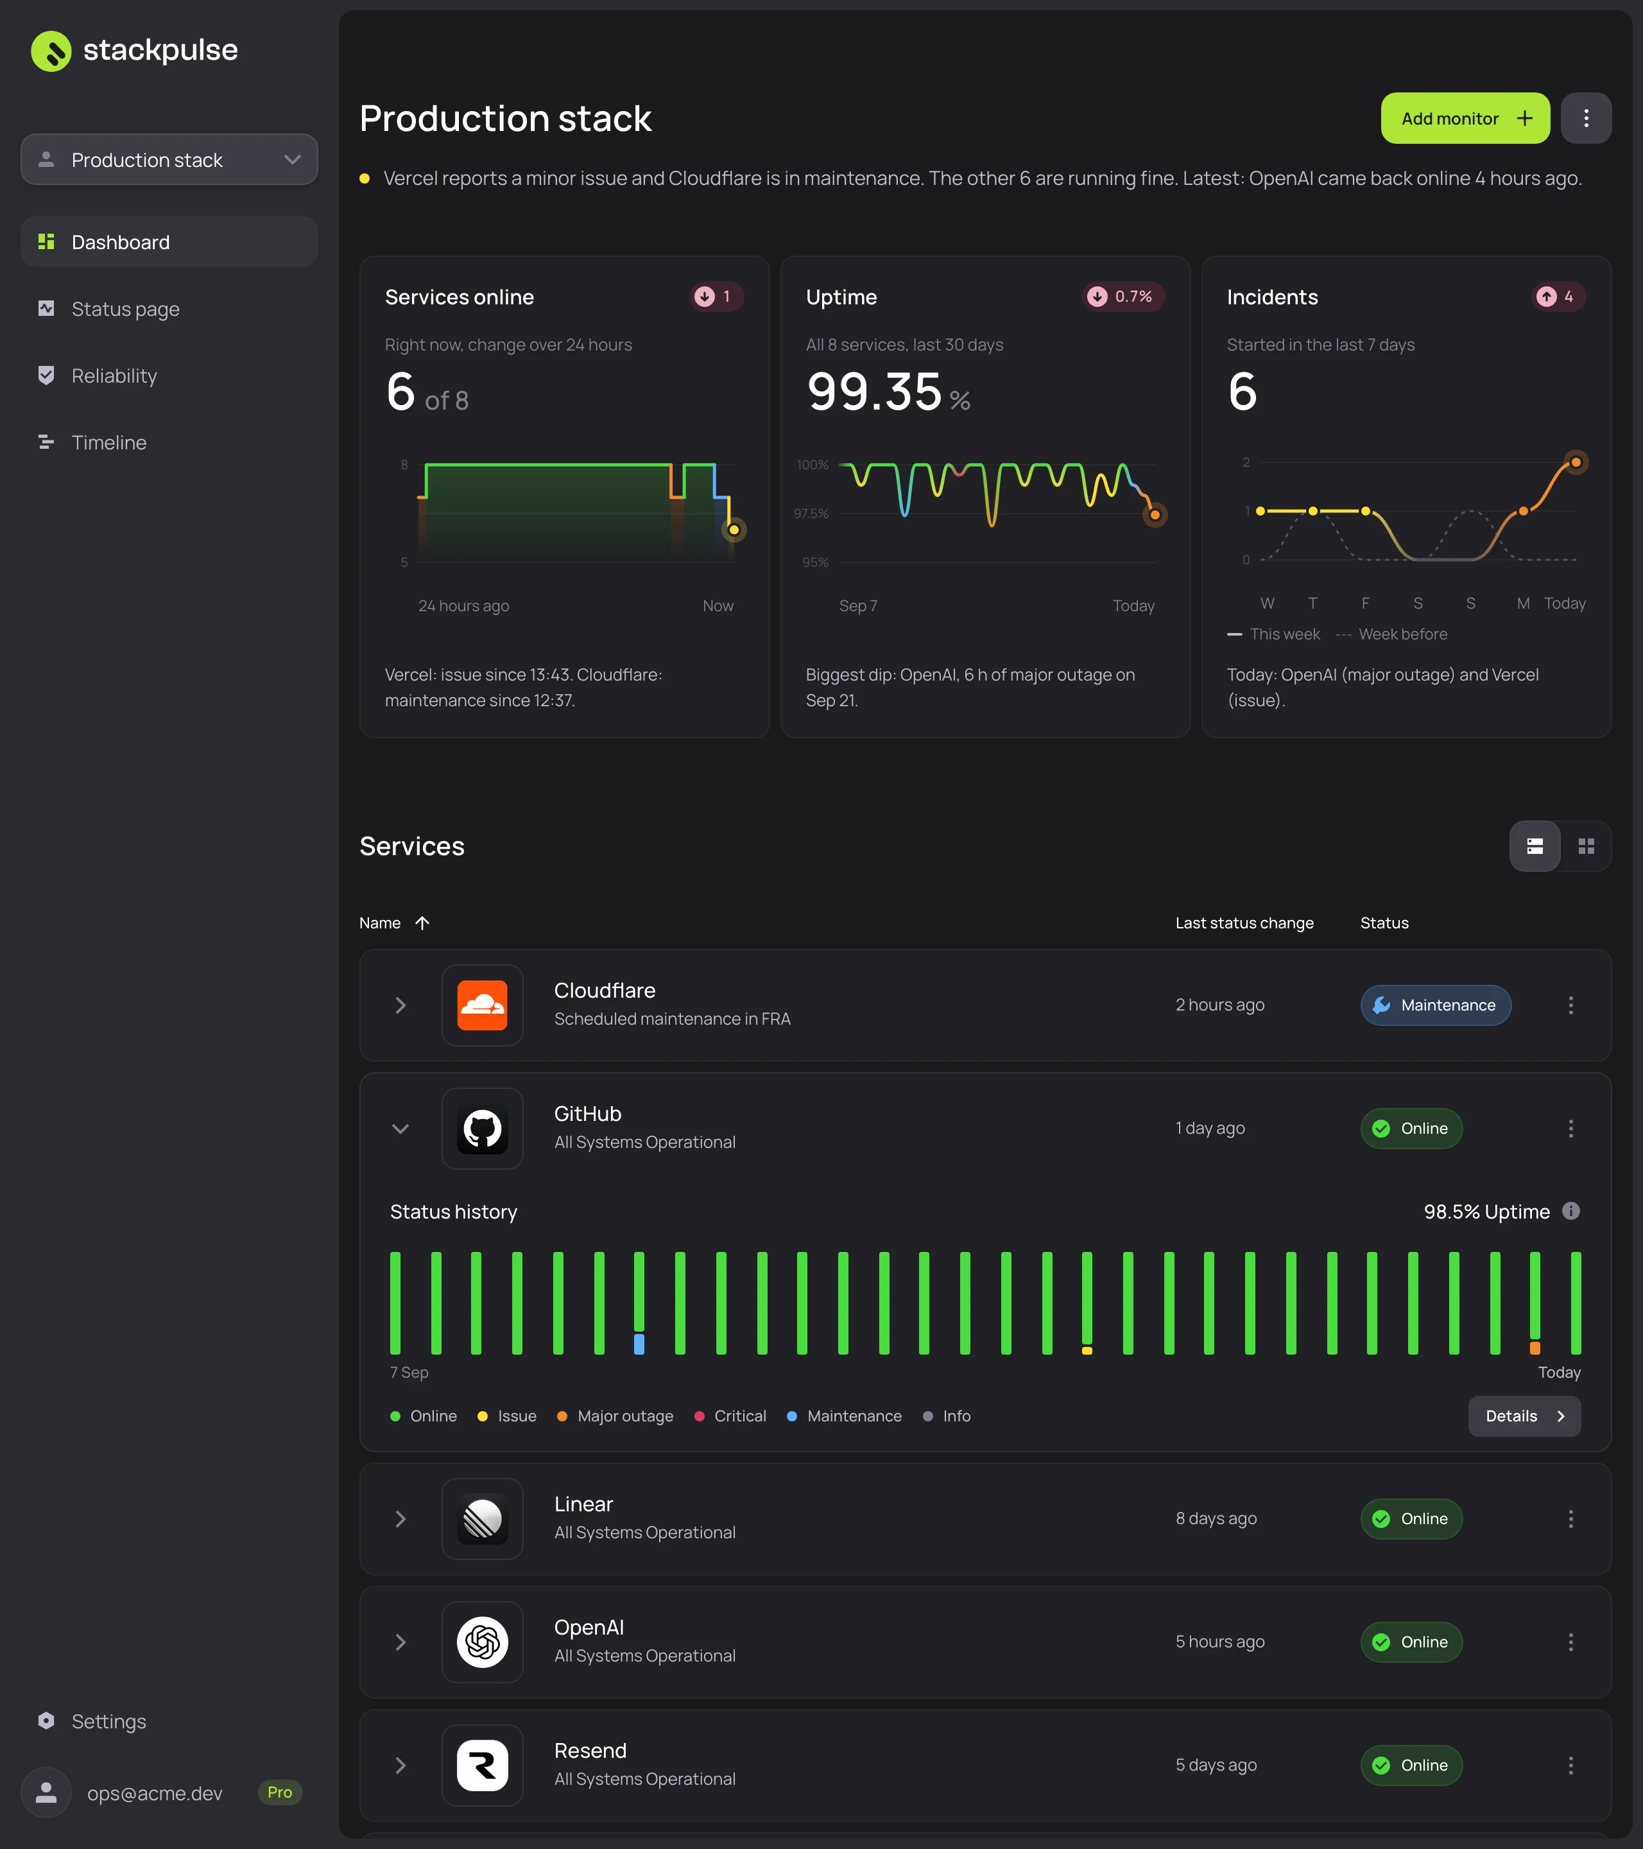Viewport: 1643px width, 1849px height.
Task: Click the Linear service logo
Action: [482, 1519]
